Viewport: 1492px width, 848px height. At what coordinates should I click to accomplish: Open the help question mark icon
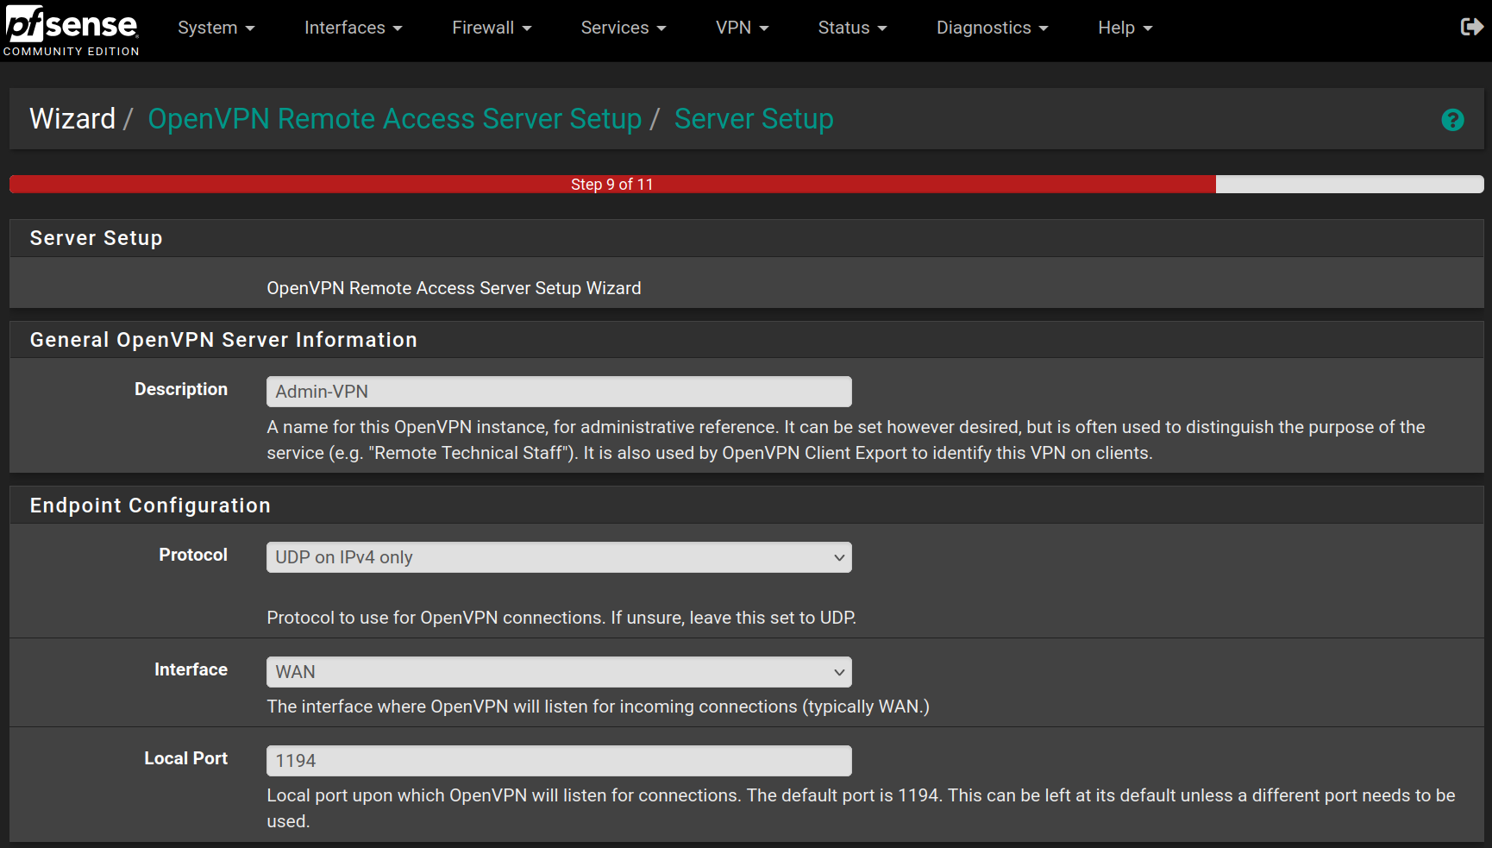pyautogui.click(x=1452, y=120)
